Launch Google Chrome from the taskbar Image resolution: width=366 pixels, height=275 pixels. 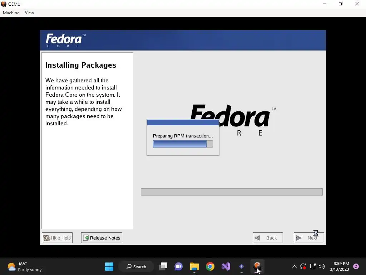(210, 266)
